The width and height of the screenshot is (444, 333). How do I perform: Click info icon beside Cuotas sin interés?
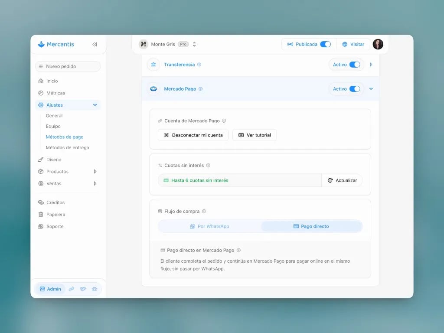(208, 165)
